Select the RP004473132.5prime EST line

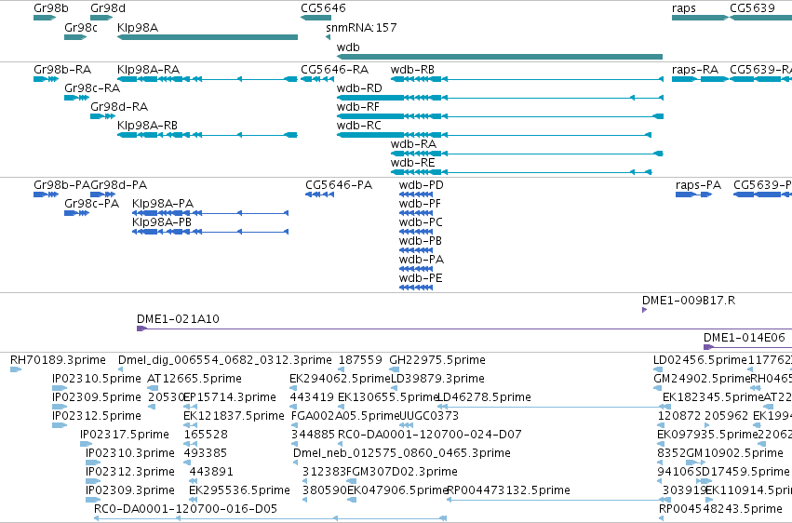tap(558, 500)
